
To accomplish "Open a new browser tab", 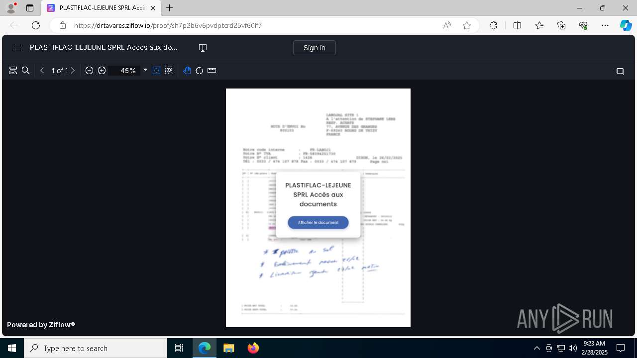I will click(x=170, y=8).
